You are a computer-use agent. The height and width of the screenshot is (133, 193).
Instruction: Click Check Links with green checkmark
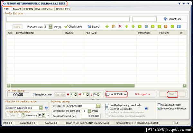[x=73, y=27]
